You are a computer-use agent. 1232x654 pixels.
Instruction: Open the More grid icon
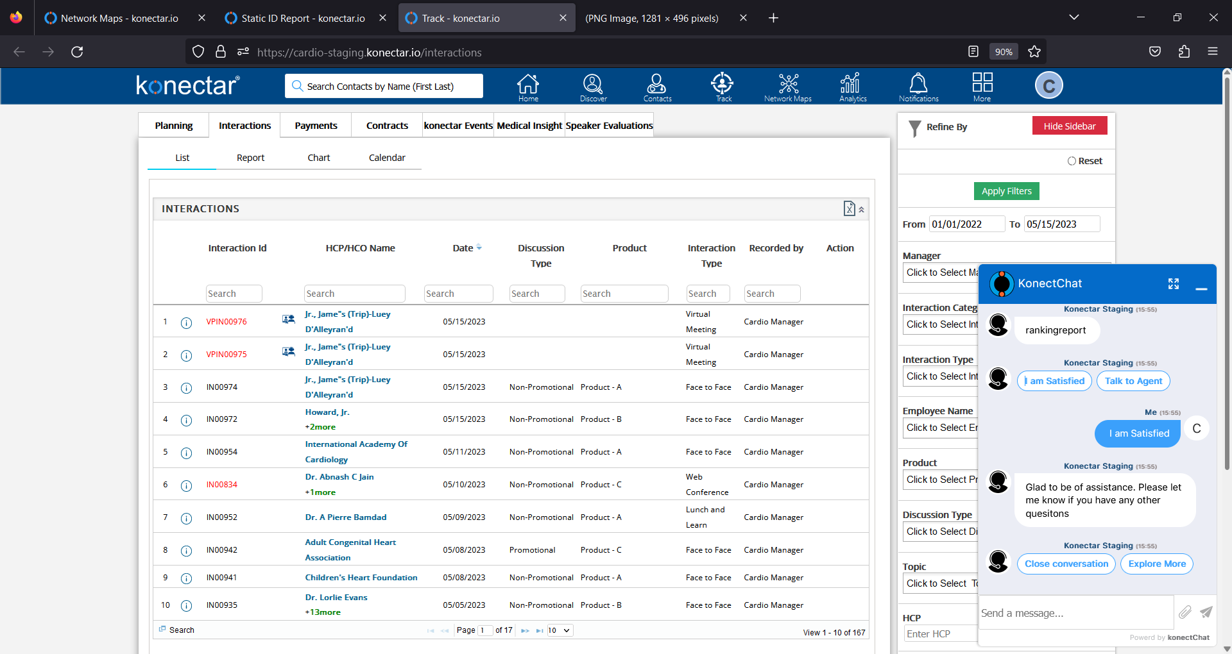(982, 87)
